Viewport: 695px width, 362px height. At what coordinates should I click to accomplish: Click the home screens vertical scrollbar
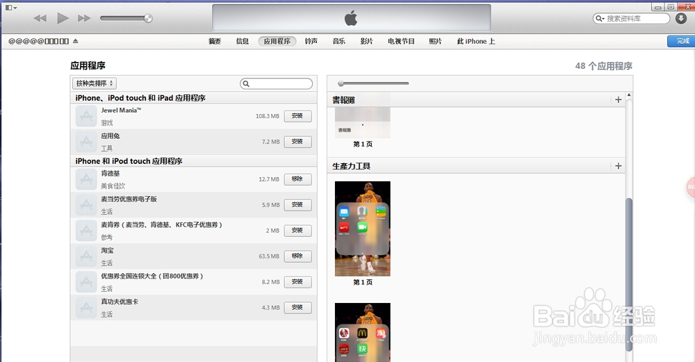[628, 274]
